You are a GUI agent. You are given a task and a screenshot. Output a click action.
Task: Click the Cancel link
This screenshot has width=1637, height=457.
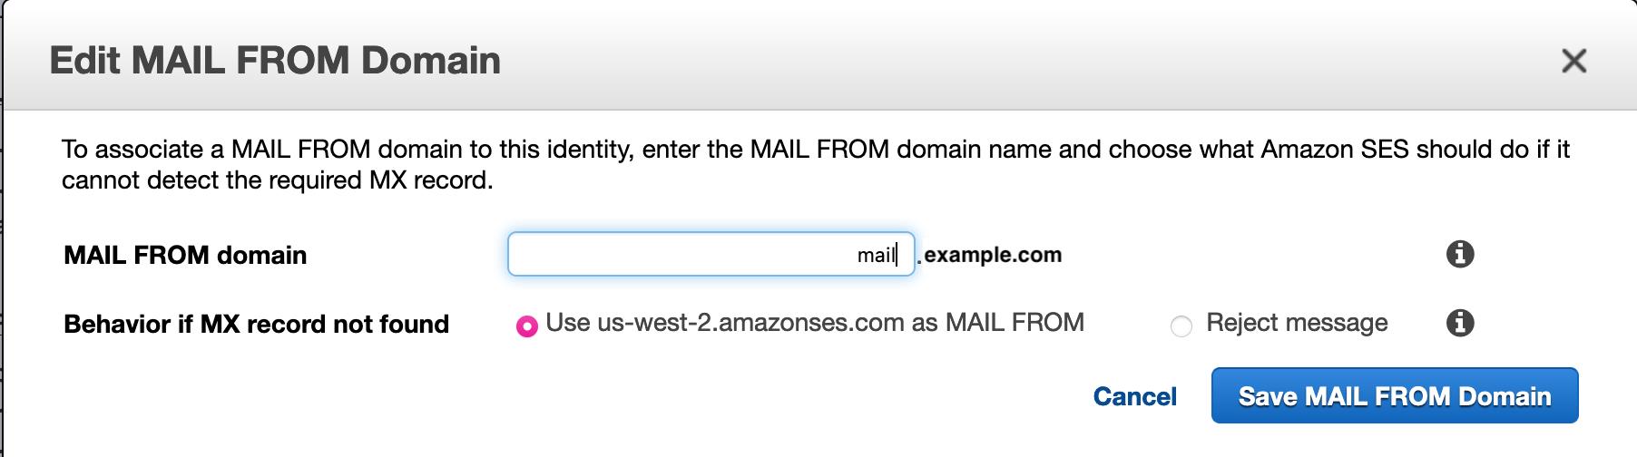click(1134, 396)
